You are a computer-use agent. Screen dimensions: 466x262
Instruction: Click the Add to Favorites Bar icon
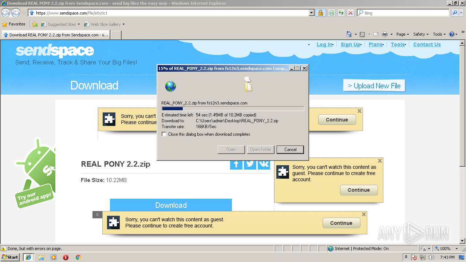[x=35, y=24]
